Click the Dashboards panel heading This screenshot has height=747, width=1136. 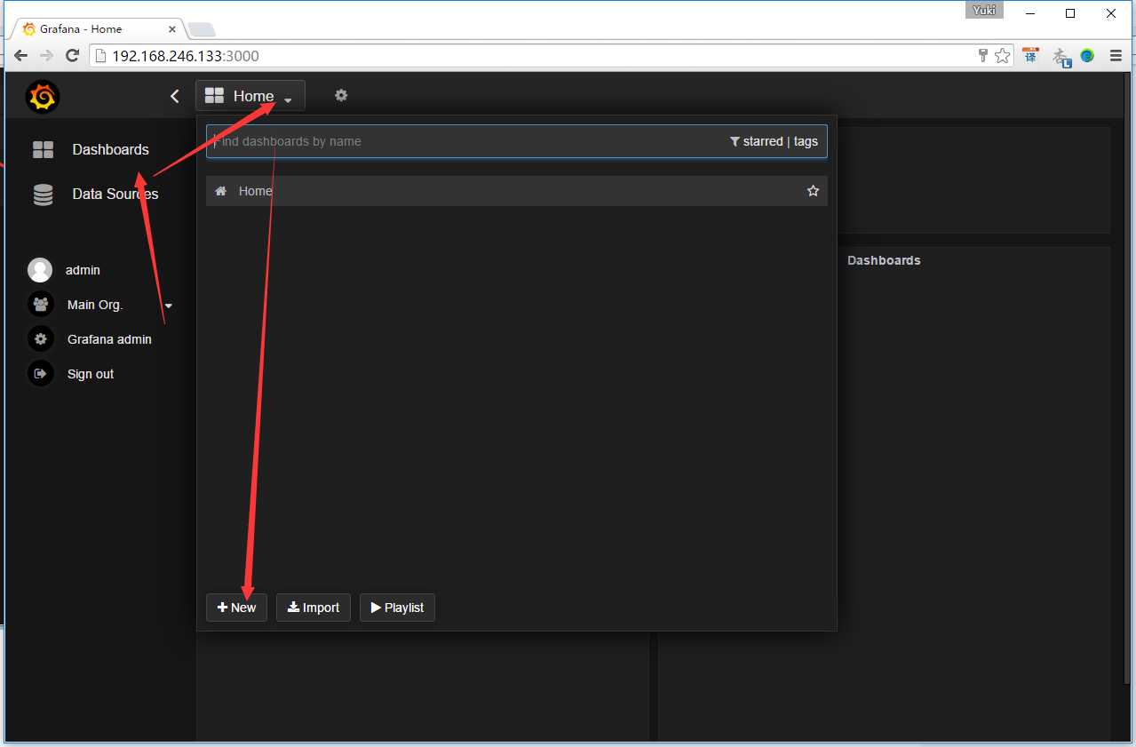pyautogui.click(x=884, y=260)
